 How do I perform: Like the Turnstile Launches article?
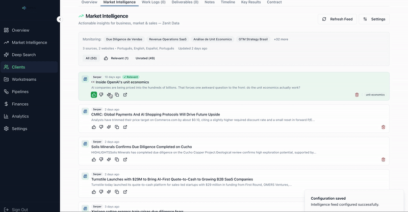[94, 192]
